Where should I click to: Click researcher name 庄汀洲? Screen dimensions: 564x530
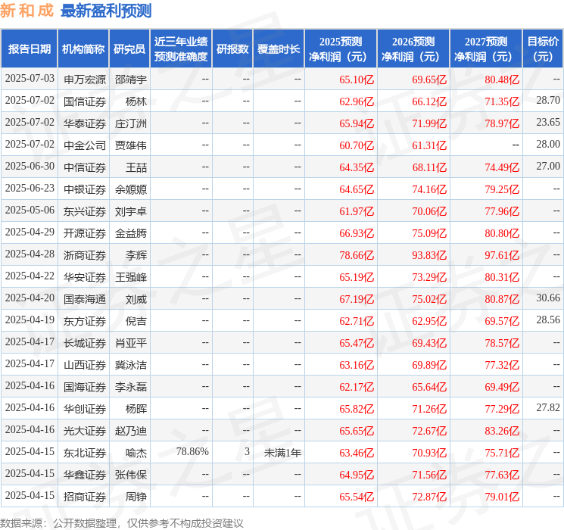pyautogui.click(x=131, y=123)
